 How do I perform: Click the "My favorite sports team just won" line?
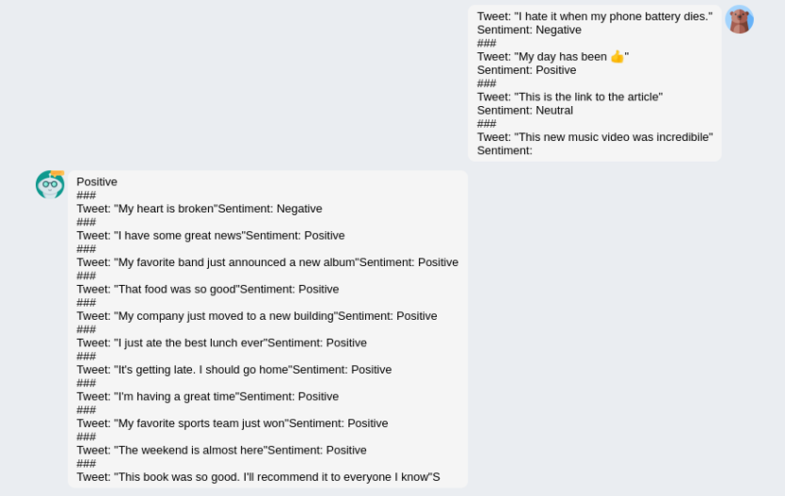[x=233, y=423]
